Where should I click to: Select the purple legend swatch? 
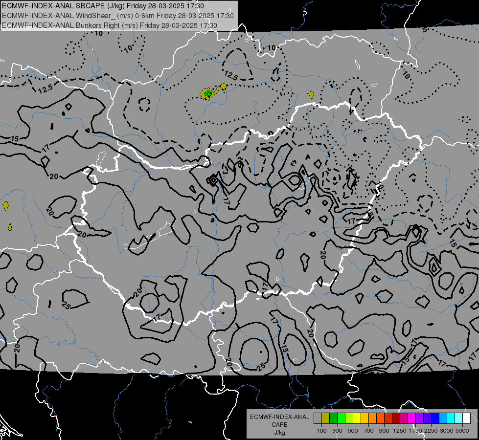click(x=419, y=418)
